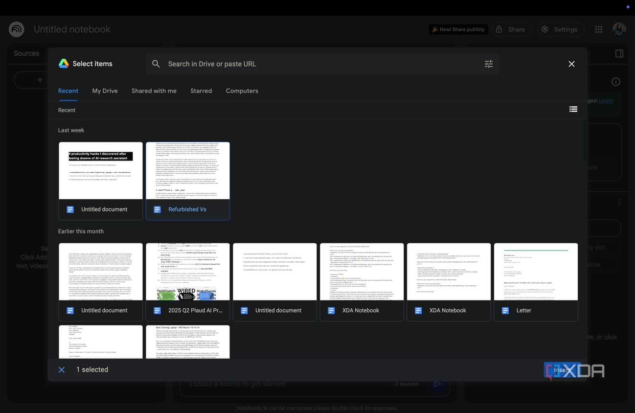Screen dimensions: 635x413
Task: Click the Share button with lock icon
Action: 511,29
